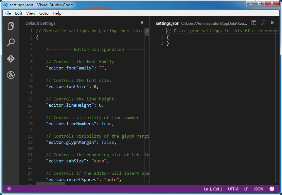
Task: Select the settings.json tab title
Action: [167, 23]
